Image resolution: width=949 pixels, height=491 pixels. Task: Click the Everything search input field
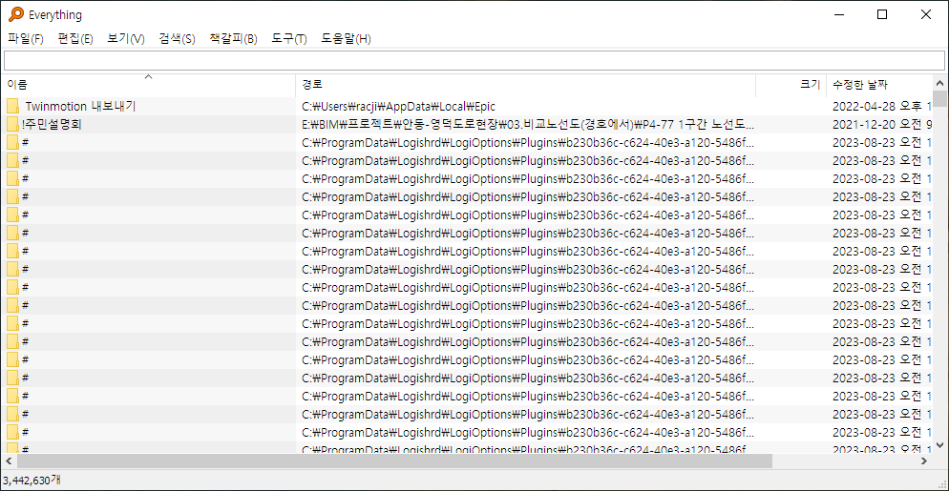[474, 60]
